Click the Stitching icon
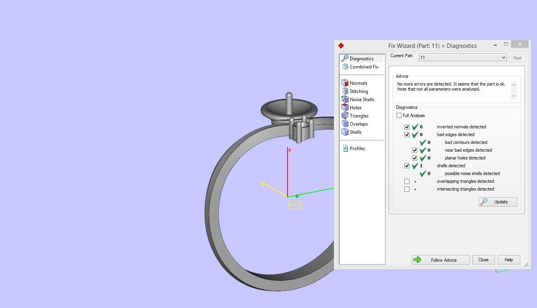Image resolution: width=537 pixels, height=308 pixels. coord(345,91)
